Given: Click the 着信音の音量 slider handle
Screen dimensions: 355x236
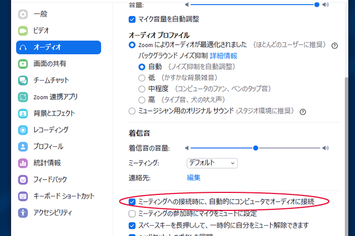Looking at the screenshot, I should (256, 148).
